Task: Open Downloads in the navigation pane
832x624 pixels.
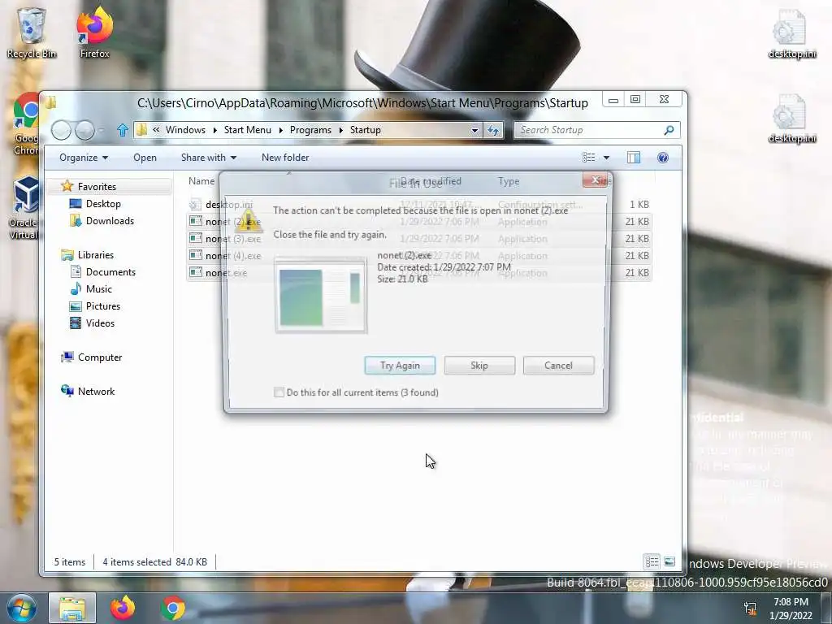Action: click(110, 221)
